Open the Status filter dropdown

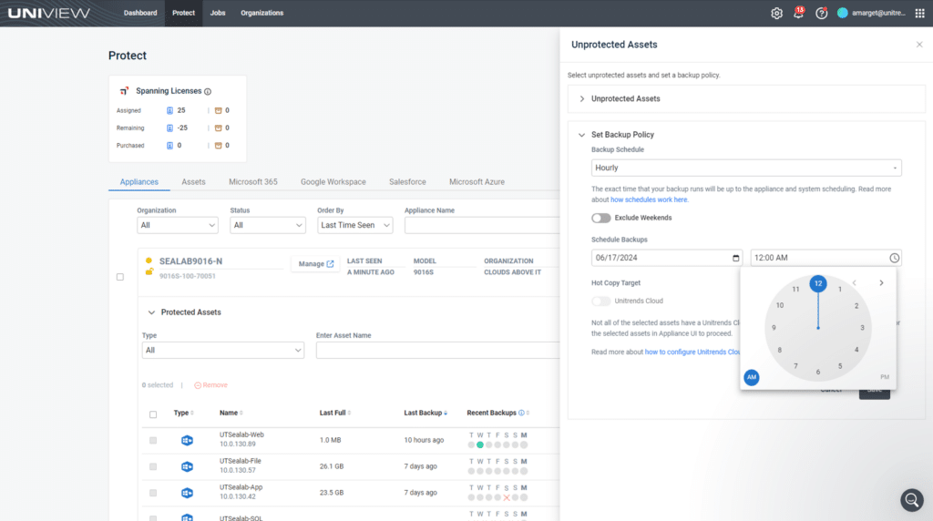[267, 225]
